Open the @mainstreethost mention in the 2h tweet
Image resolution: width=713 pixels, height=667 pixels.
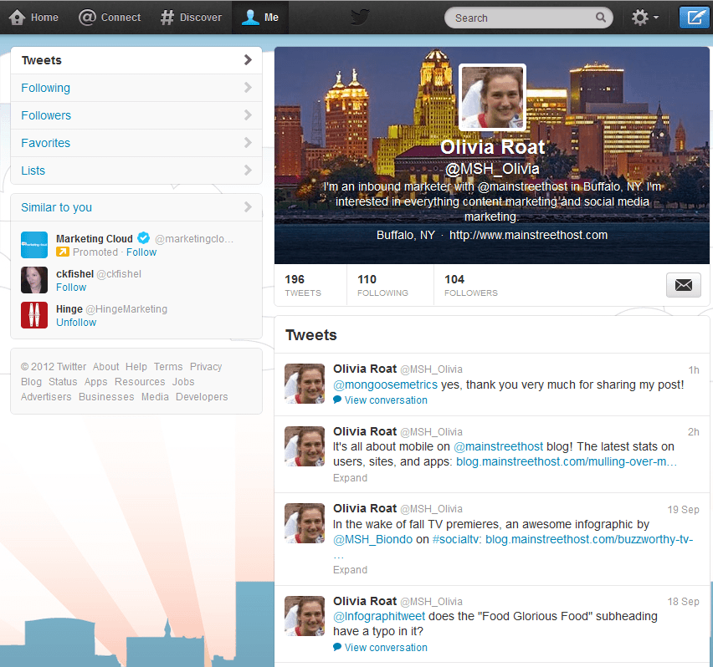click(499, 446)
